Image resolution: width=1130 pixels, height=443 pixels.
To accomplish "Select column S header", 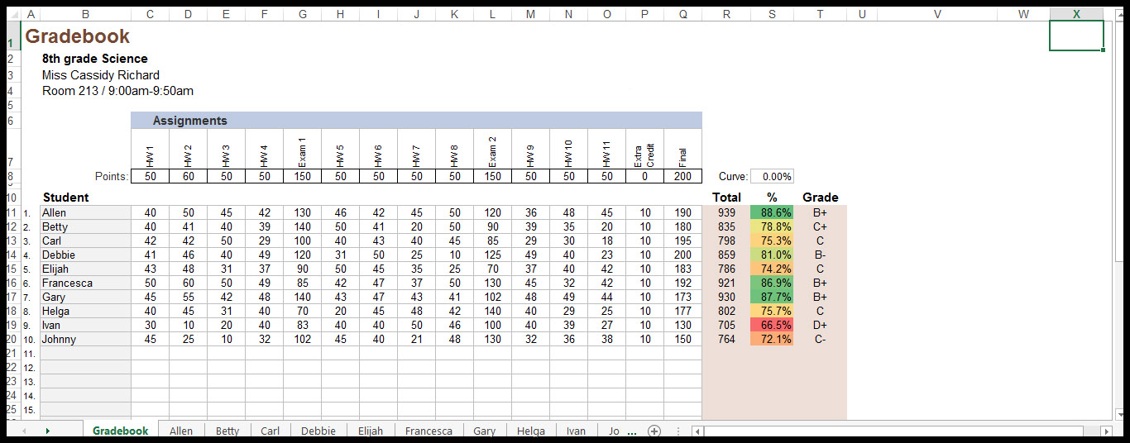I will click(772, 14).
